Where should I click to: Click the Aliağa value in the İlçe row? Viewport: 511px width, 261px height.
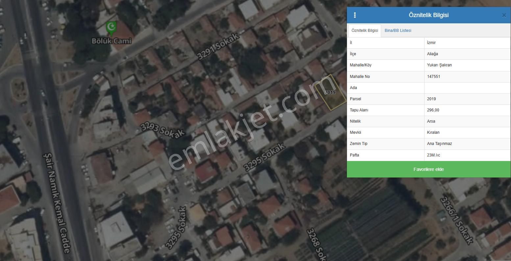click(432, 54)
